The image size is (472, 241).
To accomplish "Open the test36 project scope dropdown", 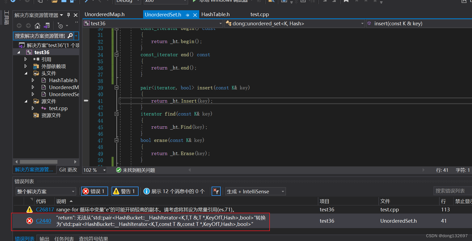I will 153,23.
